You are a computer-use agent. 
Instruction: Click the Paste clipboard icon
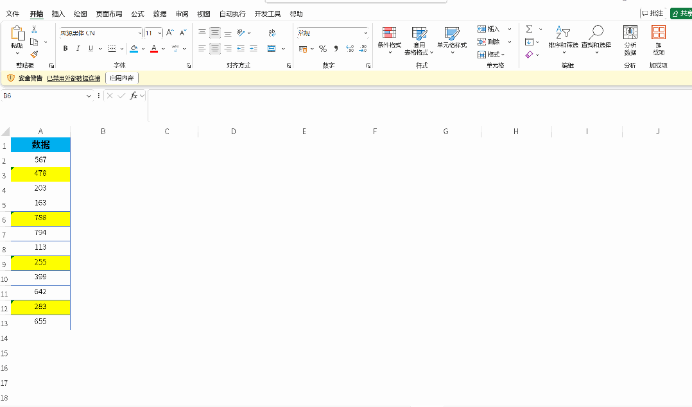pos(17,33)
